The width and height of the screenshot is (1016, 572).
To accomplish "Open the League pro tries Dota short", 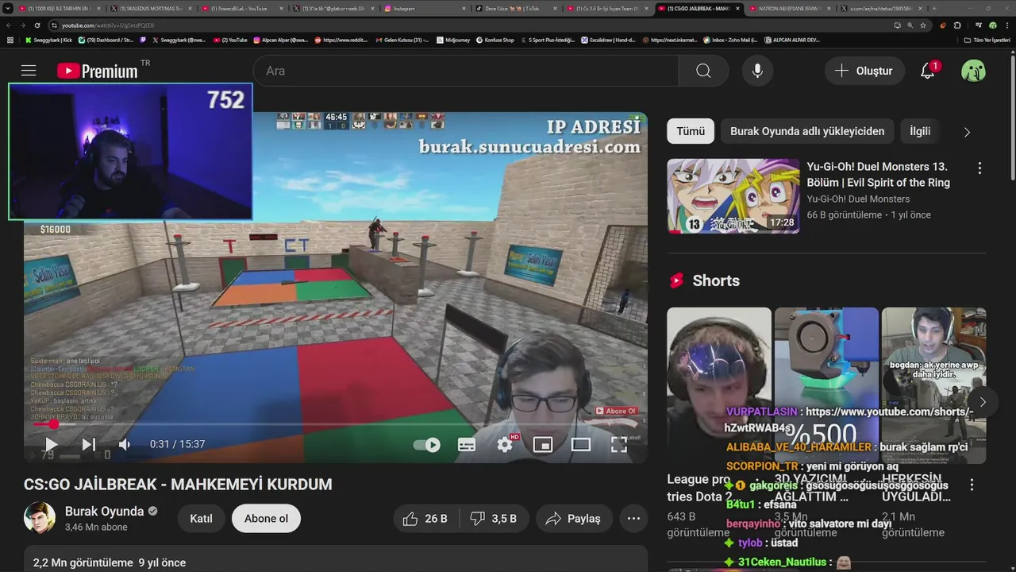I will tap(719, 385).
